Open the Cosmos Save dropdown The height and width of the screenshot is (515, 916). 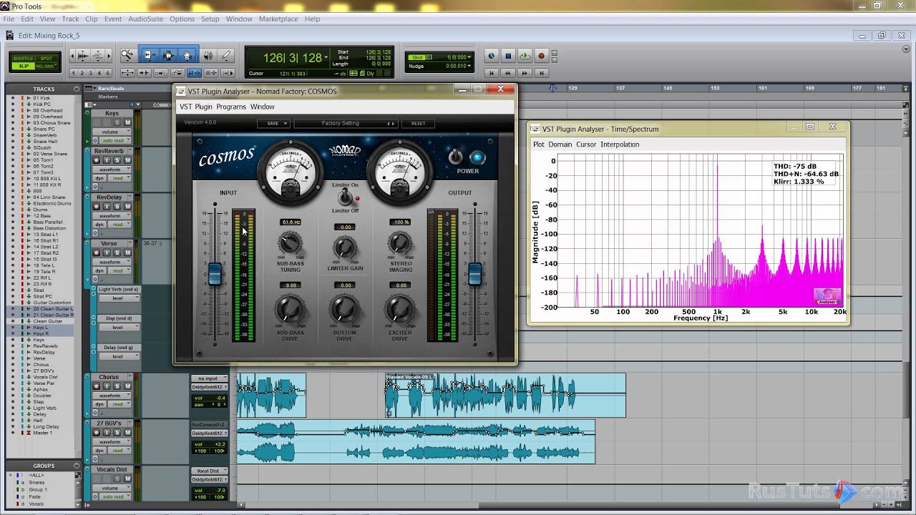[x=273, y=123]
